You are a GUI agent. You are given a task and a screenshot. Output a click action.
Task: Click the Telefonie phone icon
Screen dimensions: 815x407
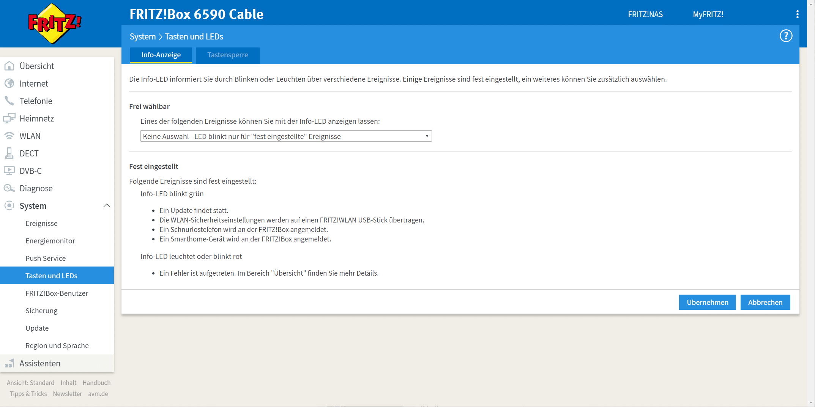pos(9,101)
